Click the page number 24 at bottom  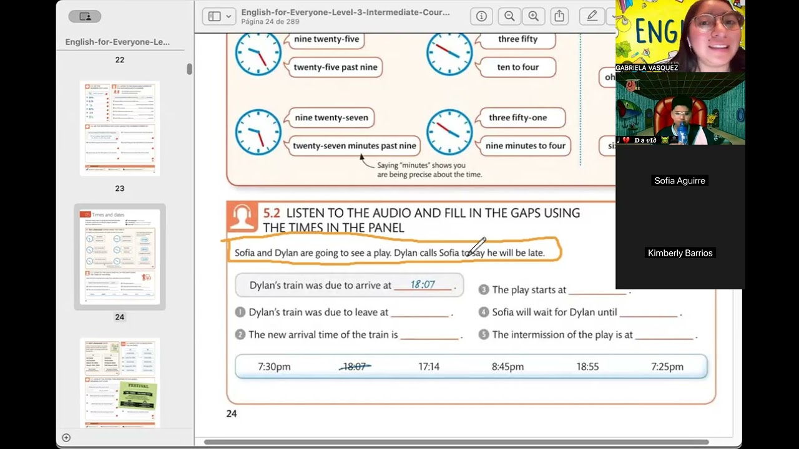click(232, 413)
